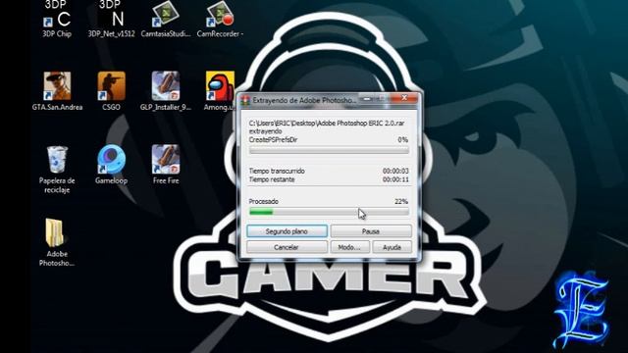
Task: Click the Ayuda help button
Action: pyautogui.click(x=392, y=247)
